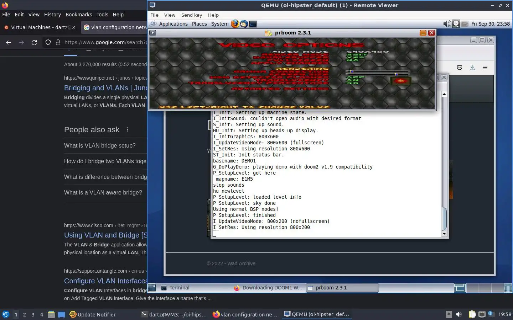Open the Using VLAN and Bridge Cisco result

(x=105, y=235)
